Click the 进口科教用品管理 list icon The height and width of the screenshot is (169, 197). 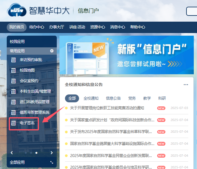click(13, 102)
